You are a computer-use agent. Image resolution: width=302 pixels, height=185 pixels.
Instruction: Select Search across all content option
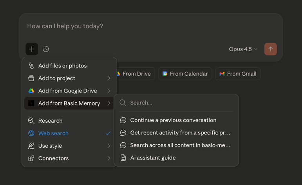pyautogui.click(x=180, y=145)
